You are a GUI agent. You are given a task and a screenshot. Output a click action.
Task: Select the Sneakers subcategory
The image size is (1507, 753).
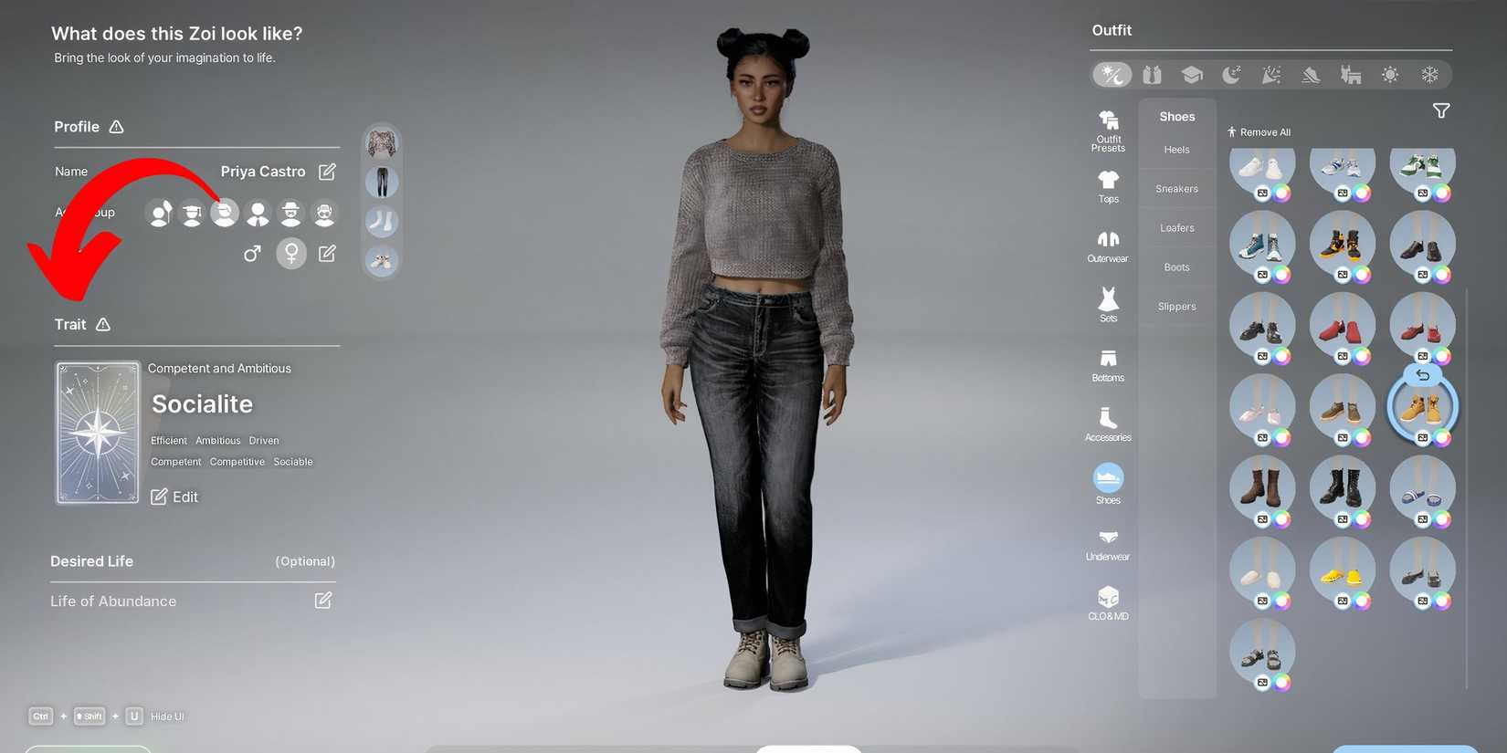point(1176,189)
